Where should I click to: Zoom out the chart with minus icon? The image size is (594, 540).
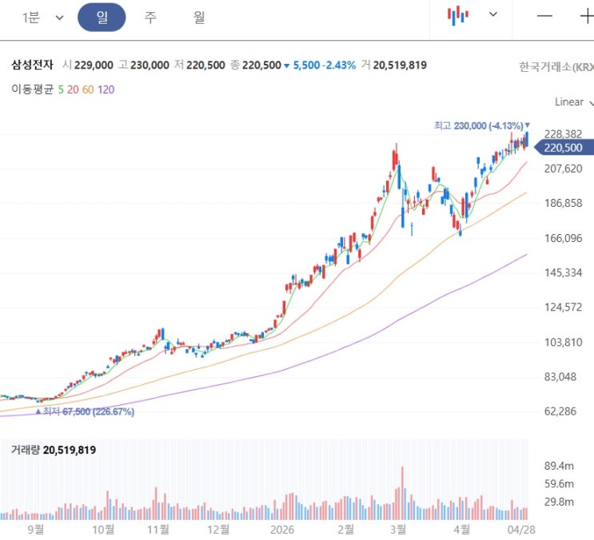pos(544,16)
